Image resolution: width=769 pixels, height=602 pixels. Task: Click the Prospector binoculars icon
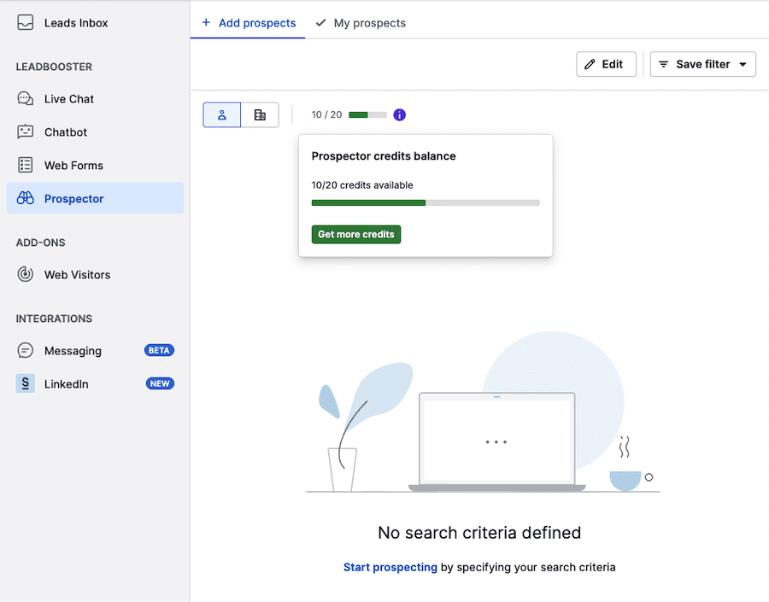[26, 199]
